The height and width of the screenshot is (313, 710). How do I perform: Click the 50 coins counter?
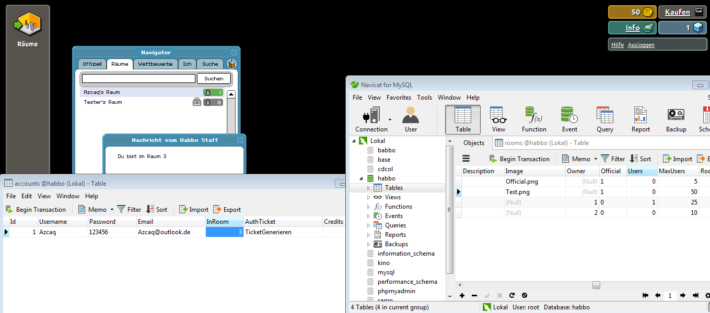[x=632, y=12]
